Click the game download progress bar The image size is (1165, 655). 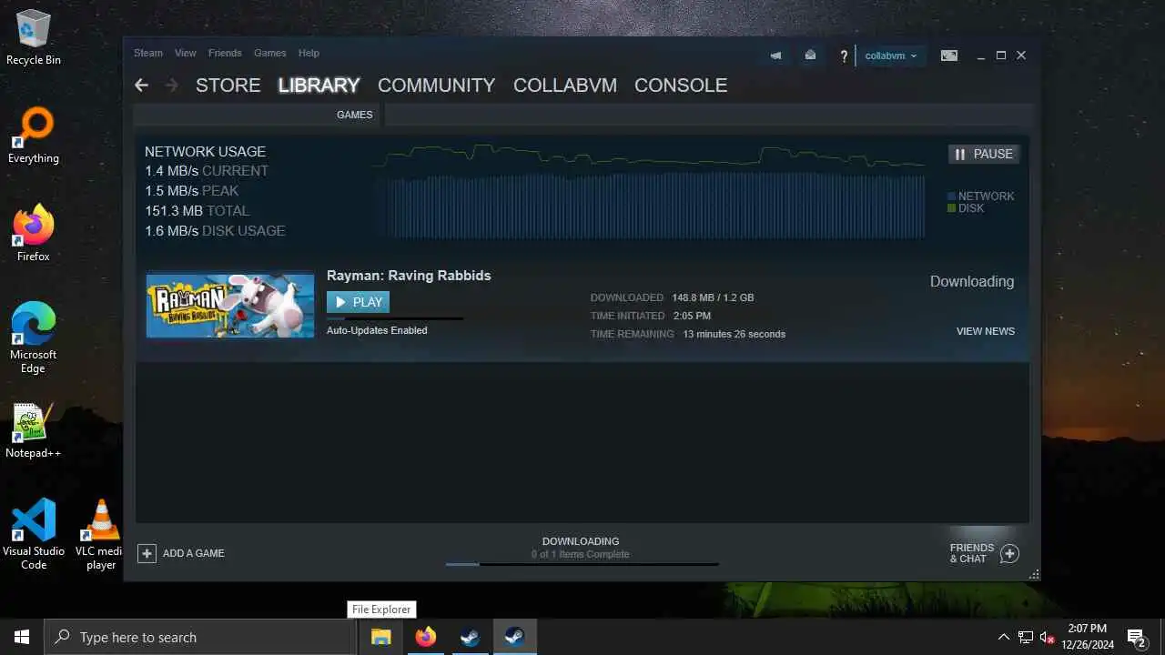point(395,318)
